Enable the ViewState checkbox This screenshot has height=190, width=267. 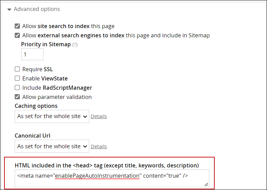point(17,78)
